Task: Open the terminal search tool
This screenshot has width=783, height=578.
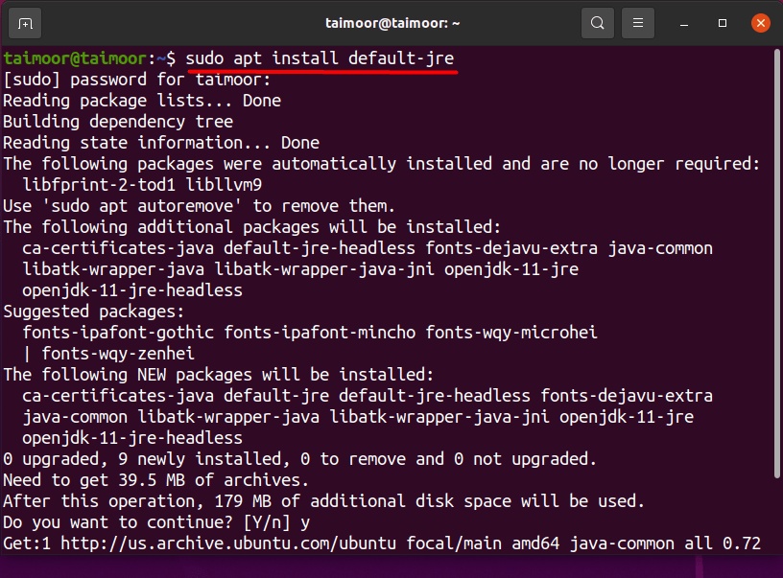Action: pyautogui.click(x=597, y=23)
